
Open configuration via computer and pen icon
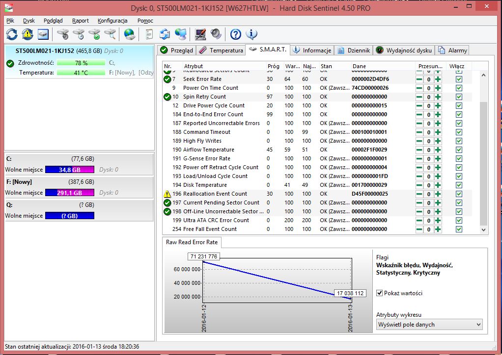[200, 34]
